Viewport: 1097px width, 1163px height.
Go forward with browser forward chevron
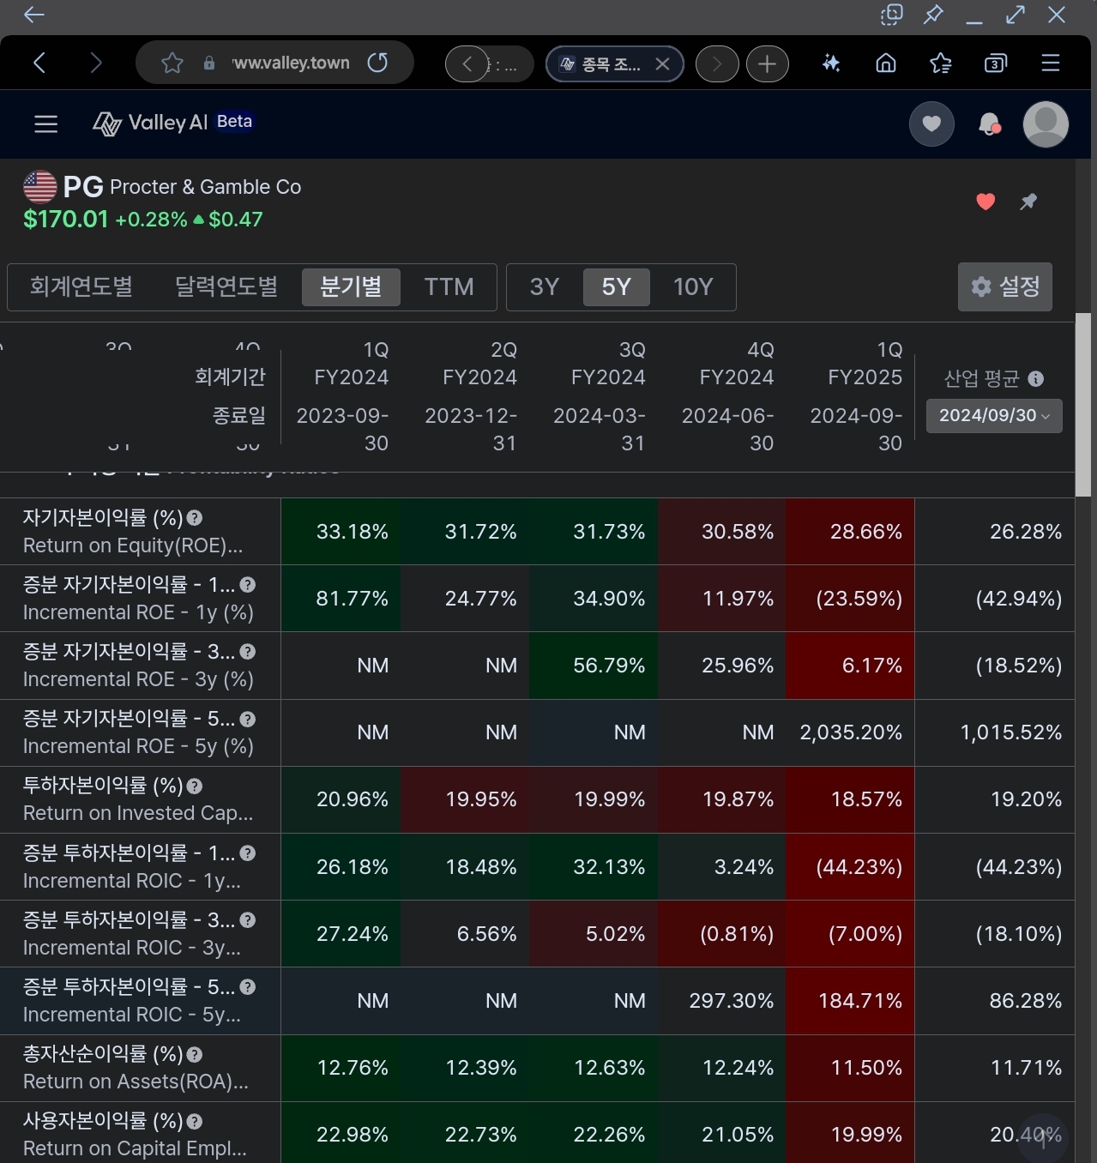click(95, 63)
